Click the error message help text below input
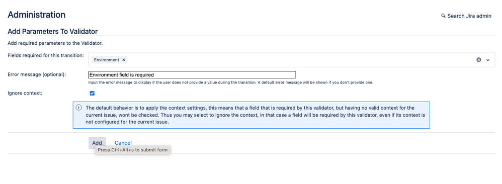 (x=231, y=82)
